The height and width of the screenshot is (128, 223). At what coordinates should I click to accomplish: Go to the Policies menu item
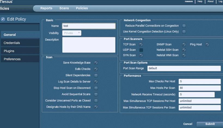pyautogui.click(x=82, y=8)
